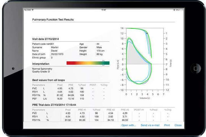The image size is (206, 137).
Task: Tap the Date of birth value
Action: click(57, 54)
